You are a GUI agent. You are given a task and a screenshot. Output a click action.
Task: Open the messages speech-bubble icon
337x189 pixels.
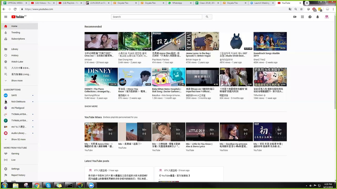click(310, 17)
